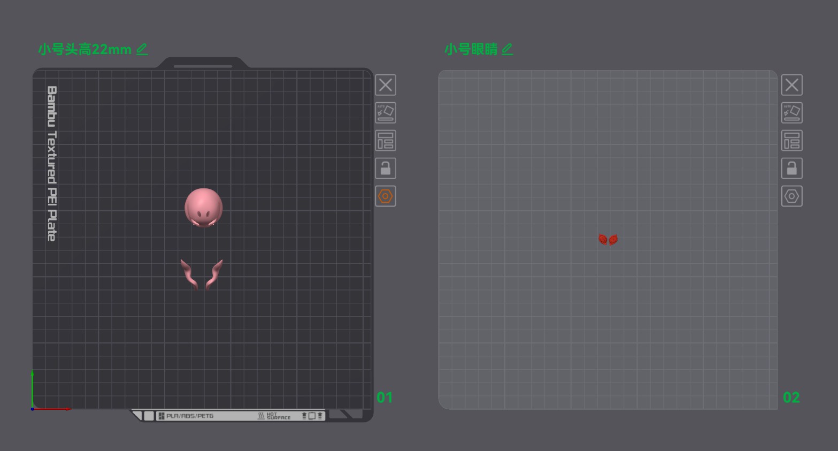This screenshot has height=451, width=838.
Task: Edit plate name 小号眼睛 pencil icon
Action: pos(507,49)
